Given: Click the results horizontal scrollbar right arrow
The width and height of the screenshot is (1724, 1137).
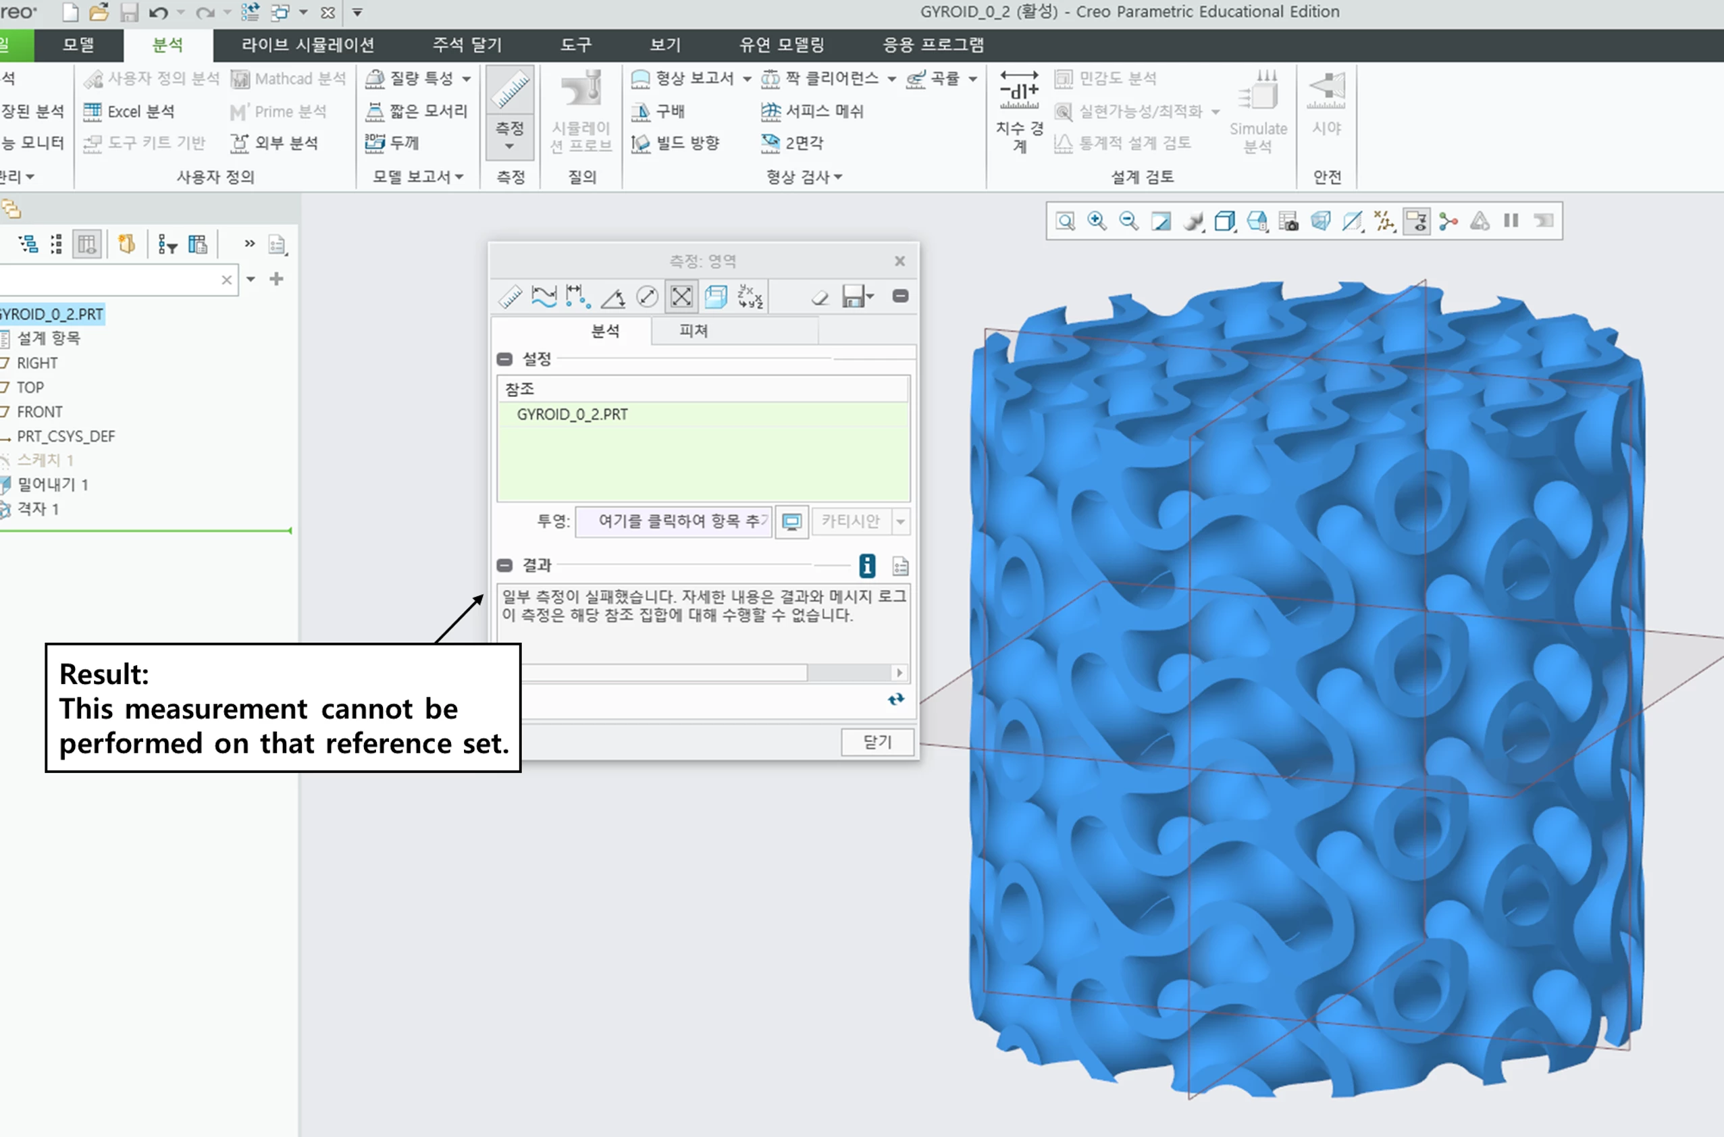Looking at the screenshot, I should (x=899, y=673).
